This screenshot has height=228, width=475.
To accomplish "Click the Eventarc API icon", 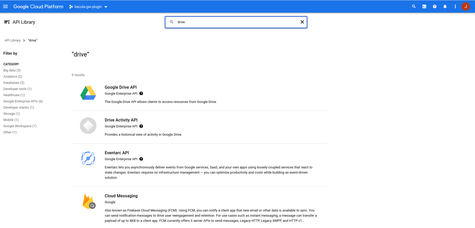I will (x=88, y=158).
